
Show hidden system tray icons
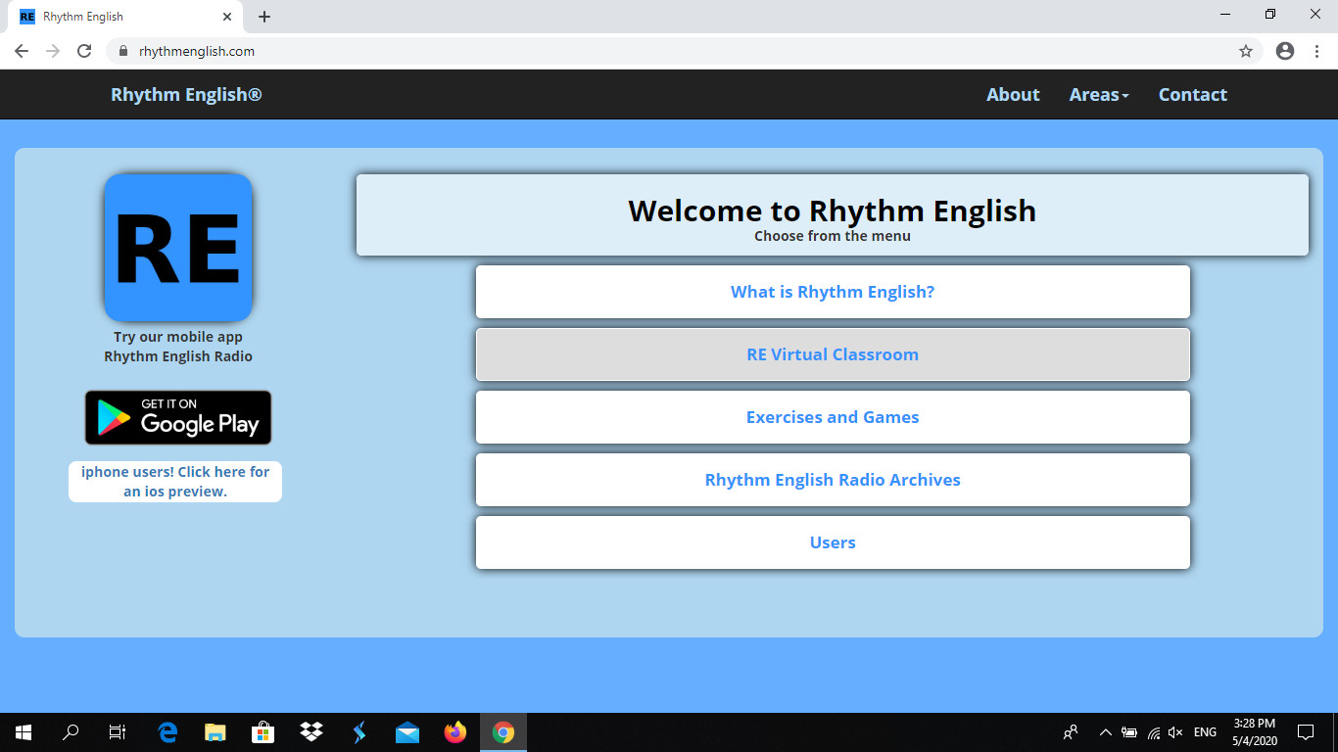[x=1105, y=732]
